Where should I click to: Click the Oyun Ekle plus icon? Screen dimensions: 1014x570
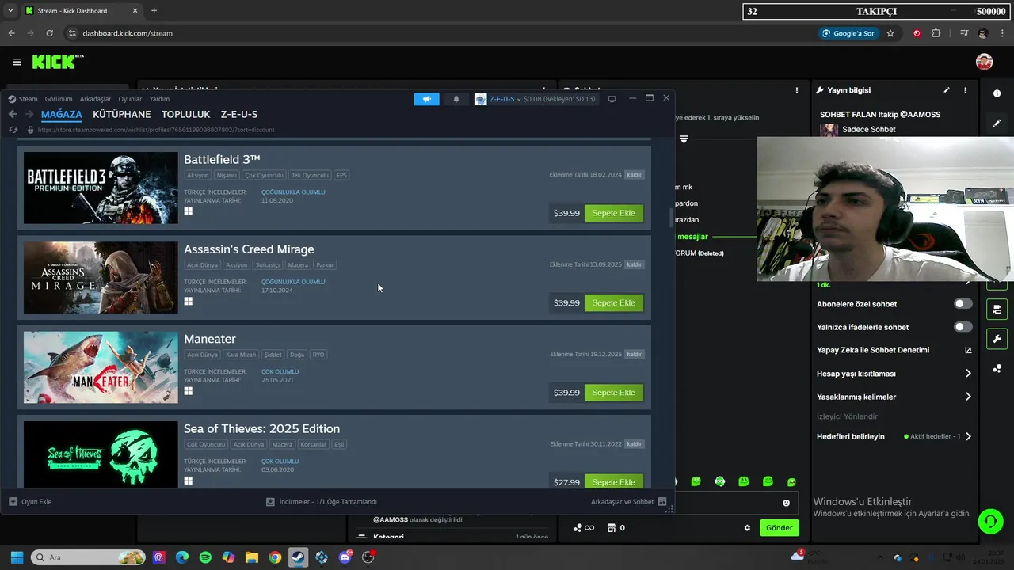[x=13, y=501]
